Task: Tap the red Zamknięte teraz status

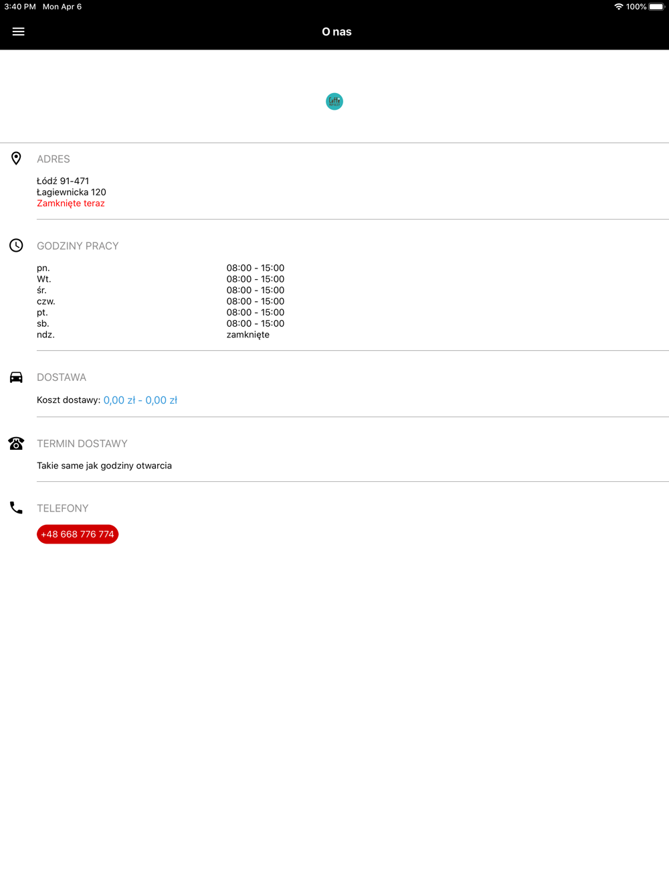Action: 71,204
